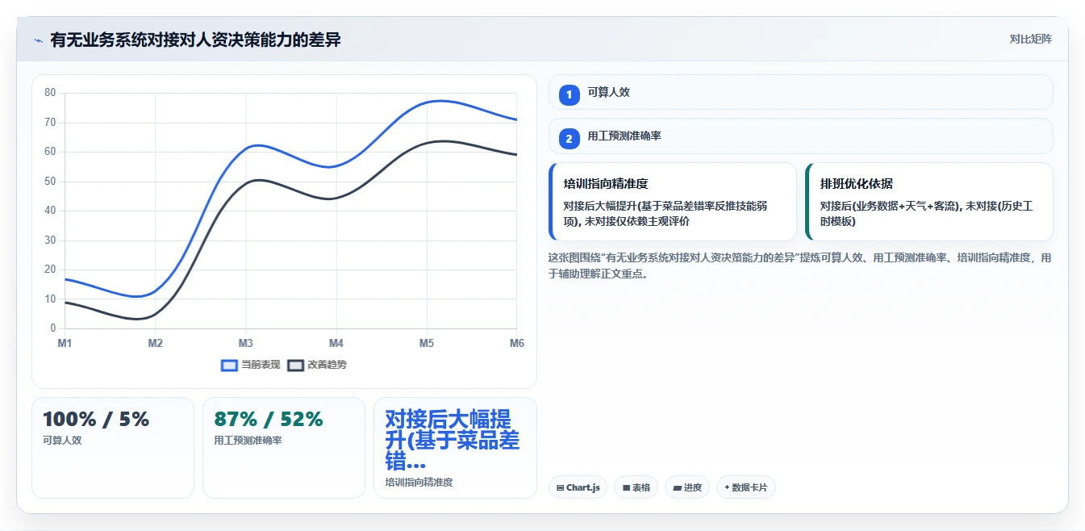Click the 培训指向精准度 card description text
The height and width of the screenshot is (531, 1085).
click(x=666, y=214)
